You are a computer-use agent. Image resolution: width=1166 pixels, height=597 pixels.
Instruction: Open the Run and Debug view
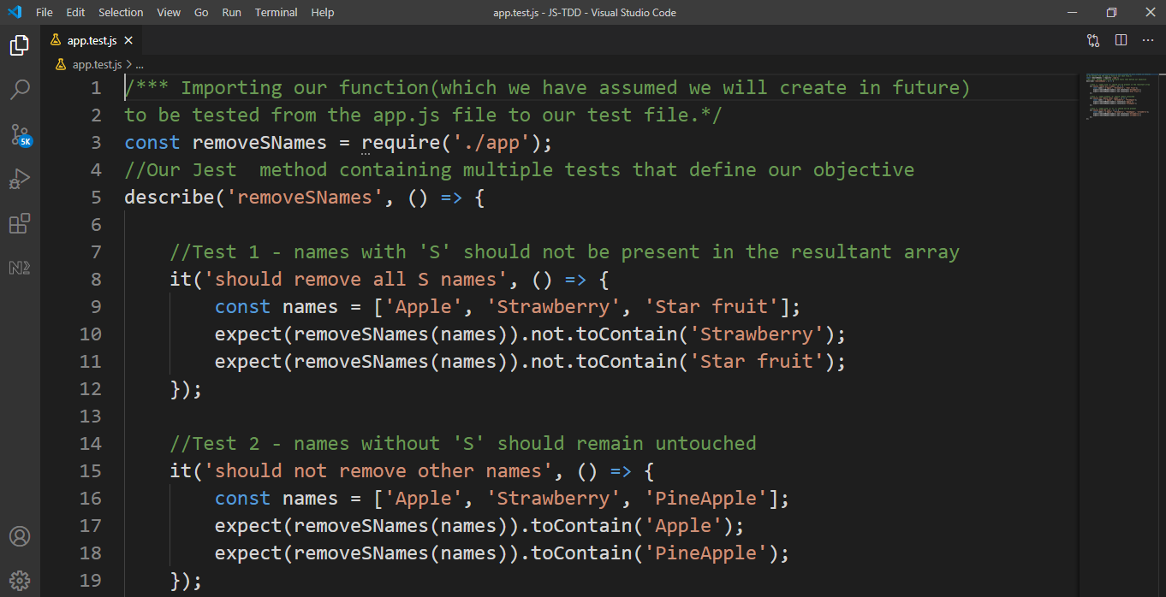[20, 179]
